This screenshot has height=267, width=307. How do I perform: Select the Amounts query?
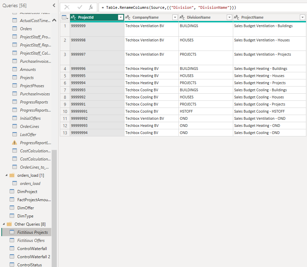pyautogui.click(x=28, y=69)
